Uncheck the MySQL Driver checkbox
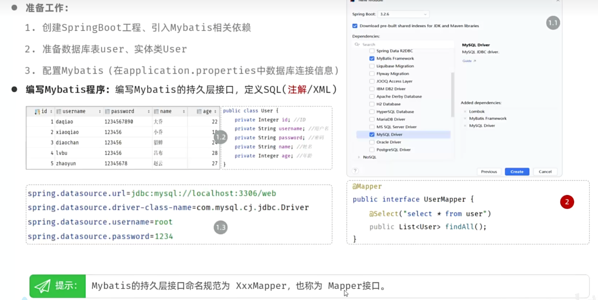Screen dimensions: 598x300 [372, 135]
